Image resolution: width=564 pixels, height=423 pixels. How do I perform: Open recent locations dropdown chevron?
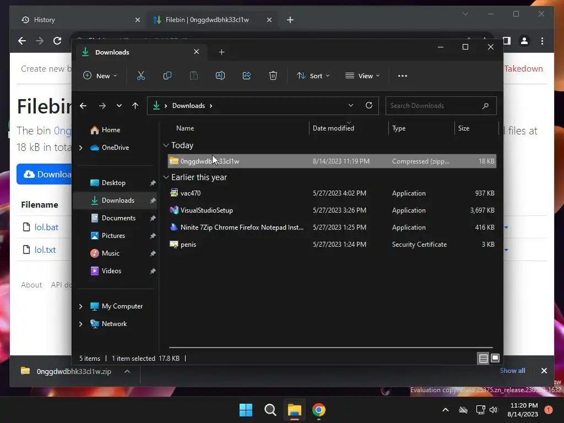click(119, 106)
